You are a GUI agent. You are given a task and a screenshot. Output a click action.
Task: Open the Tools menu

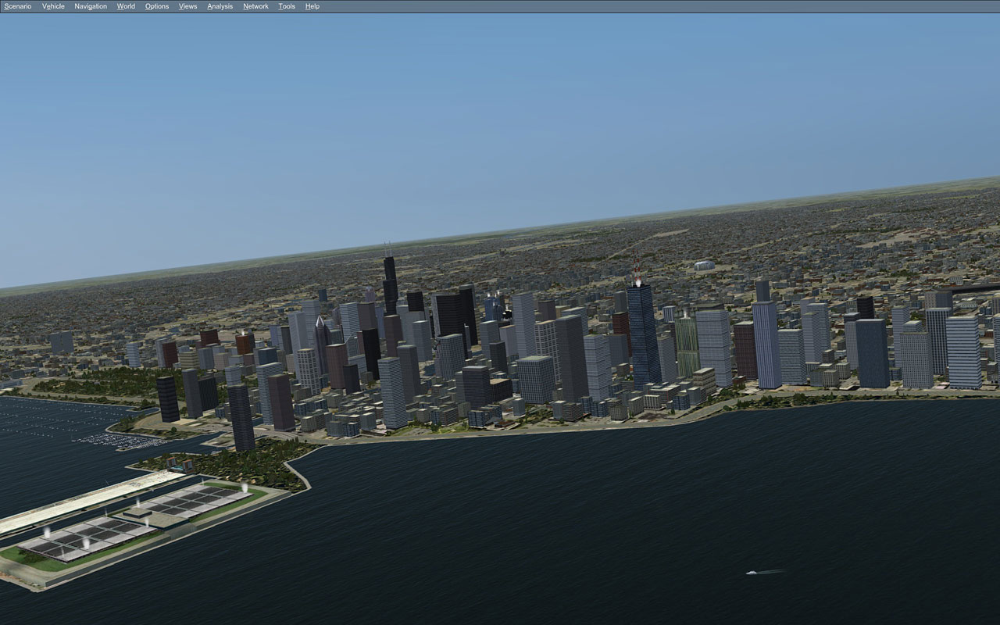click(x=287, y=6)
